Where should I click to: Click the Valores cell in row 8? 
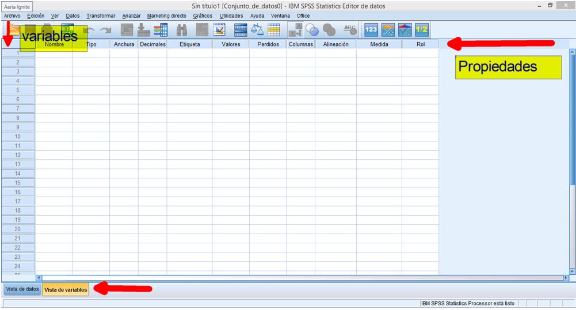231,118
